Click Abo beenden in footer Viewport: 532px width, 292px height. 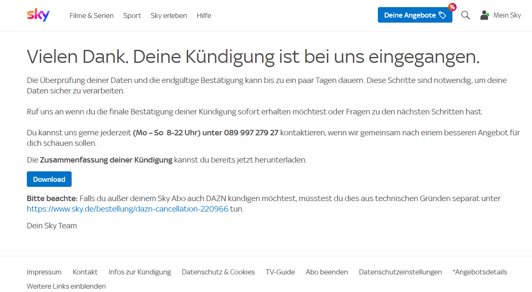(x=327, y=272)
